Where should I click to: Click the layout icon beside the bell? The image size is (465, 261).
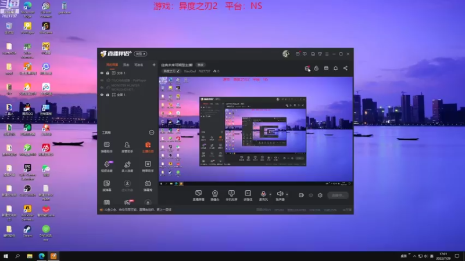(326, 68)
